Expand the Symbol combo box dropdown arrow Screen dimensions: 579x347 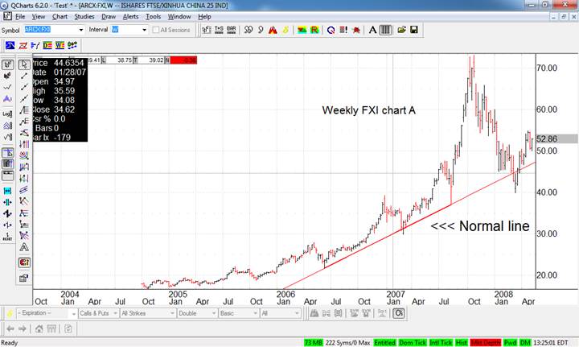81,30
